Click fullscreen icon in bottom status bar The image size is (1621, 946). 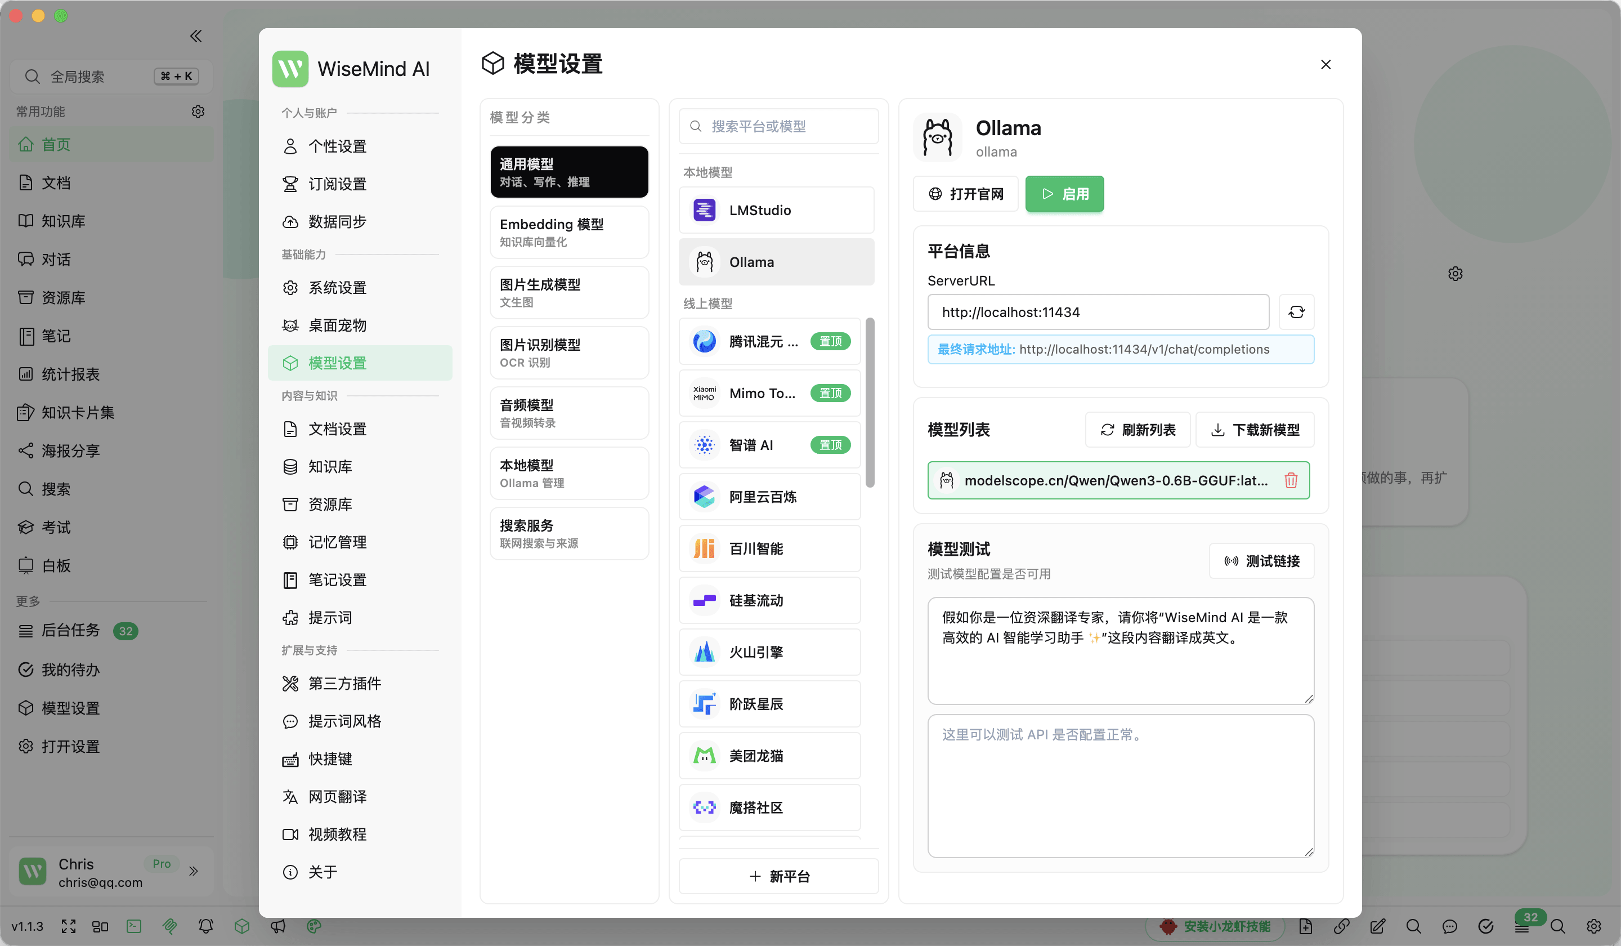[x=68, y=926]
